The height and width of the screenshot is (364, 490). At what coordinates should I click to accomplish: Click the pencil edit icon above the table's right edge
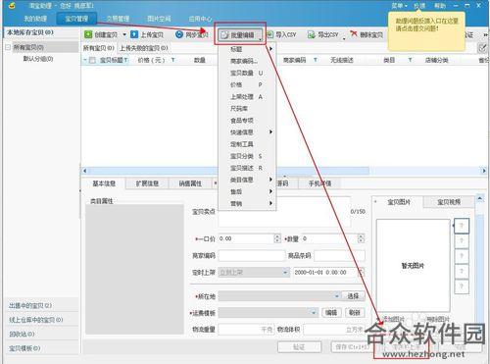pyautogui.click(x=482, y=48)
